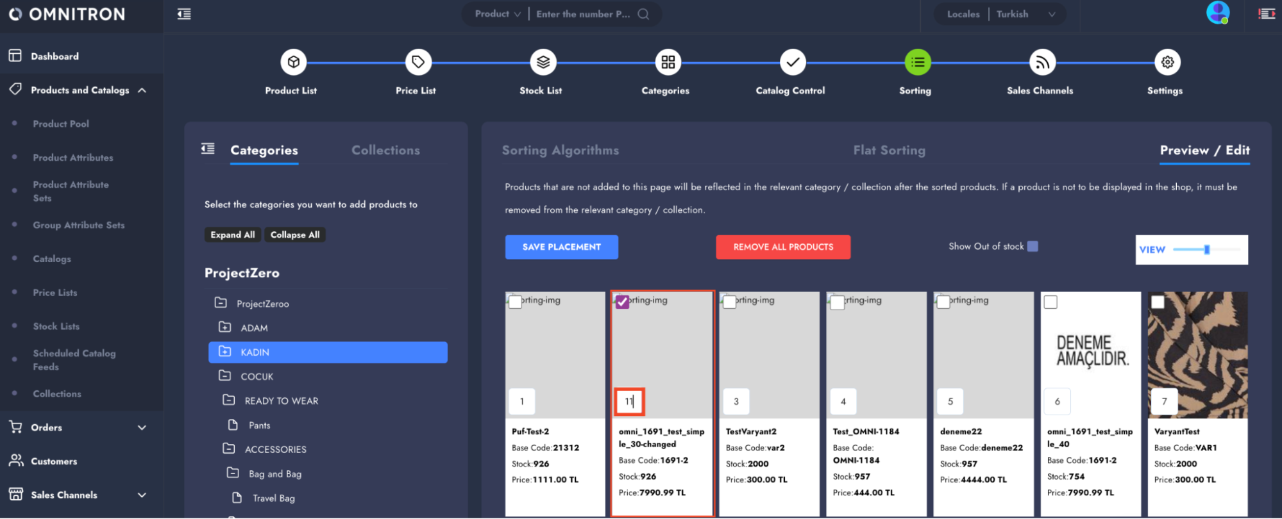Click the user profile avatar
The height and width of the screenshot is (519, 1282).
click(x=1217, y=13)
